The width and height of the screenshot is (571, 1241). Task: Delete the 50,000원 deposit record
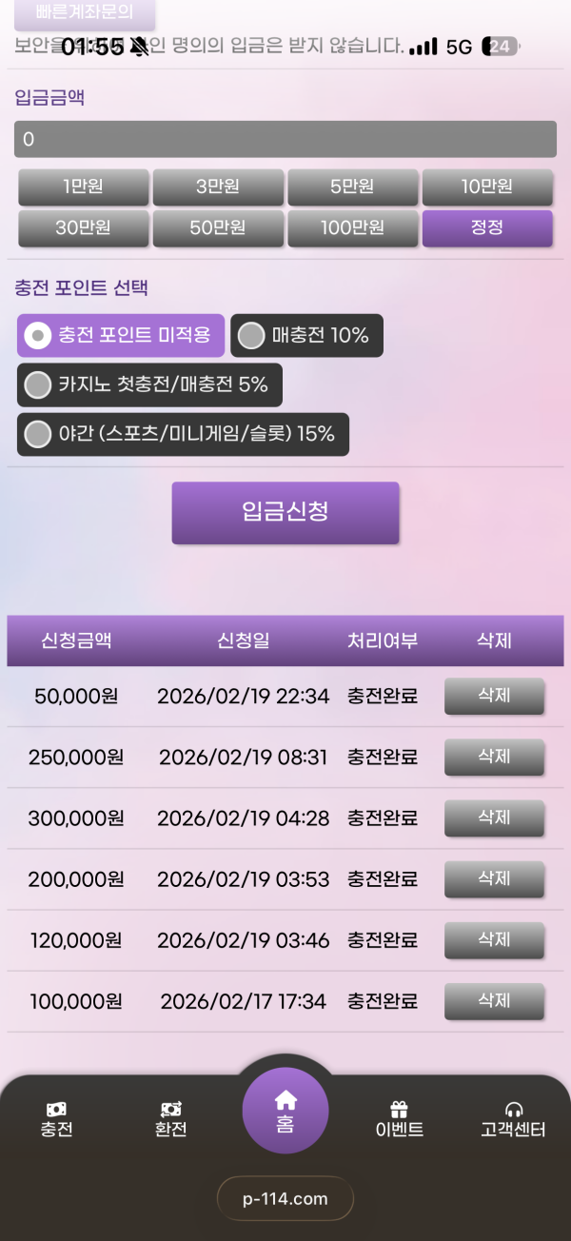point(494,696)
